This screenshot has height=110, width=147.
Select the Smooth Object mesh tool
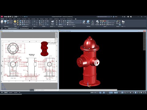(15, 23)
